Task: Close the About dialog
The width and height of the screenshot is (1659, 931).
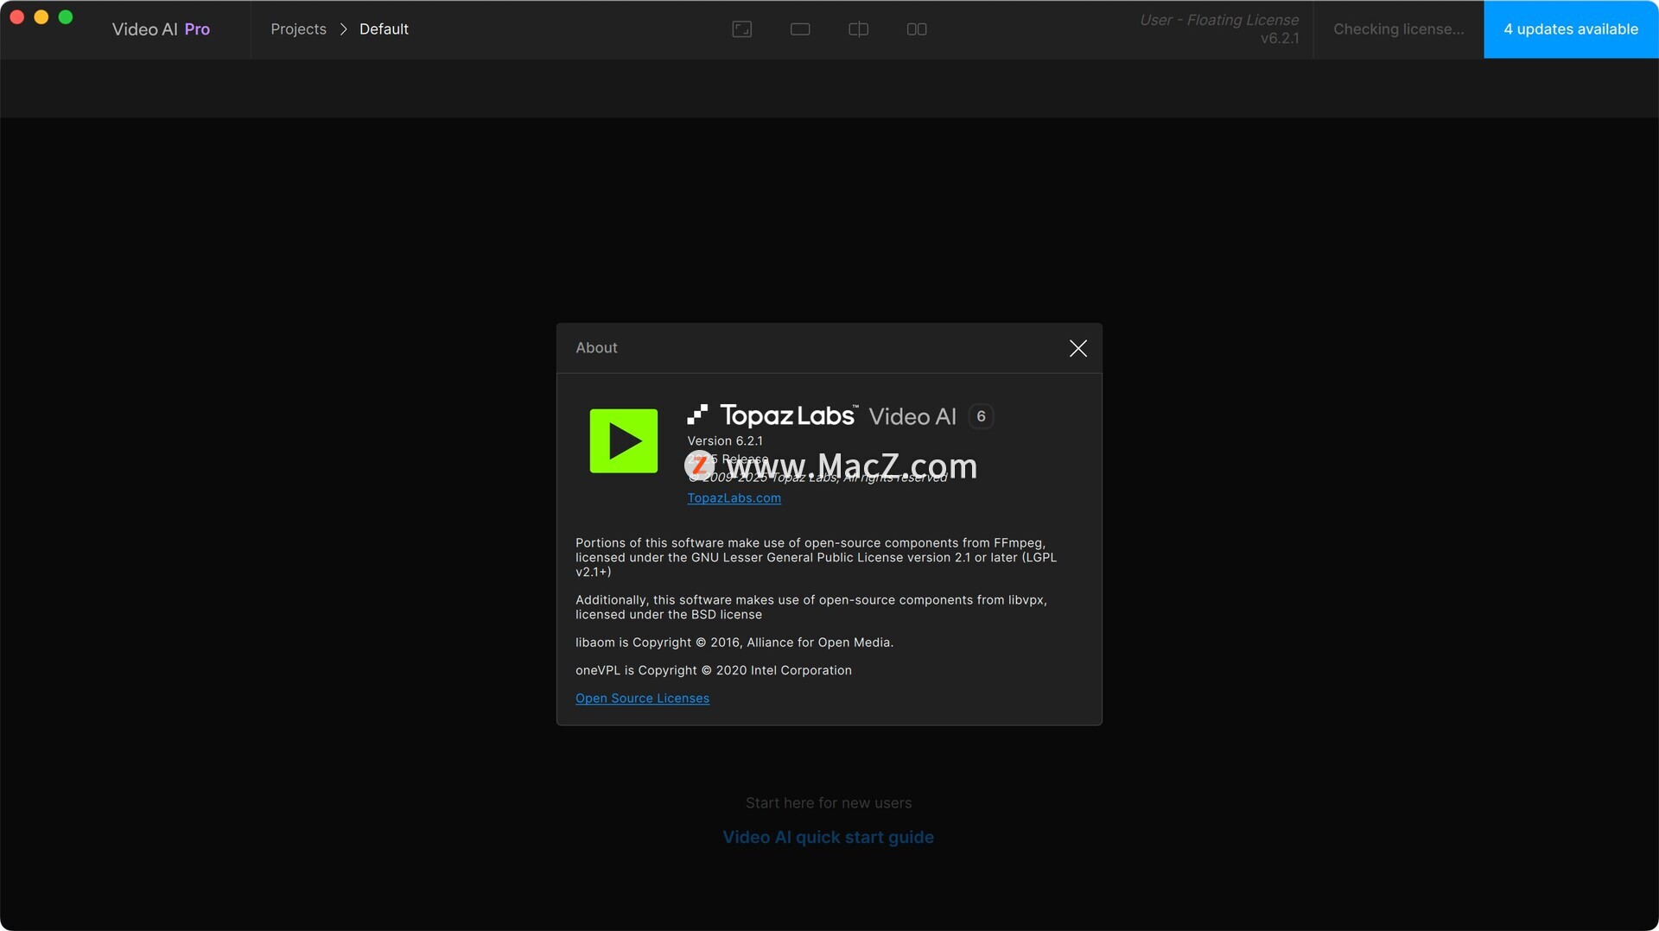Action: [x=1078, y=348]
